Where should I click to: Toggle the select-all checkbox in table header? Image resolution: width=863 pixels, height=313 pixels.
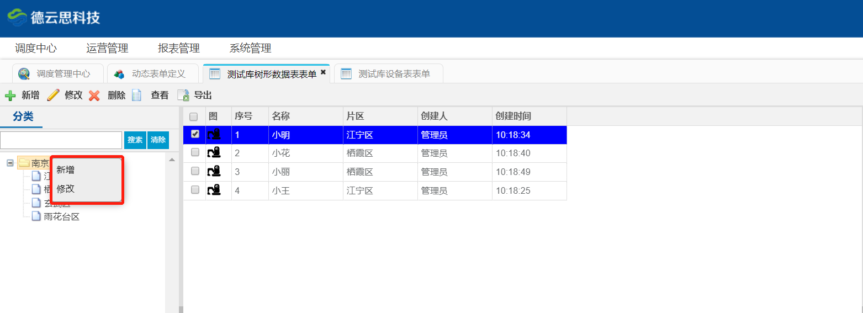click(194, 116)
